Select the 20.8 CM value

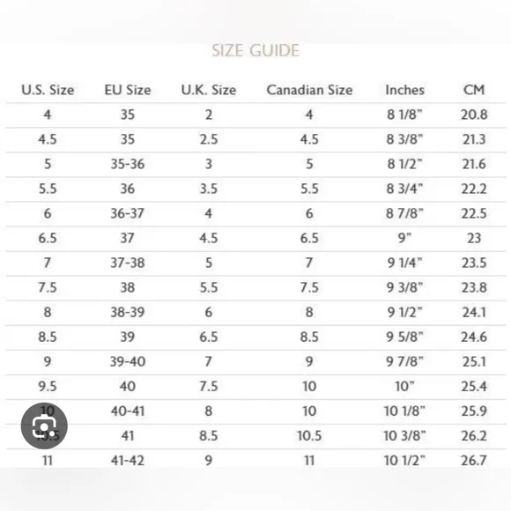point(474,115)
